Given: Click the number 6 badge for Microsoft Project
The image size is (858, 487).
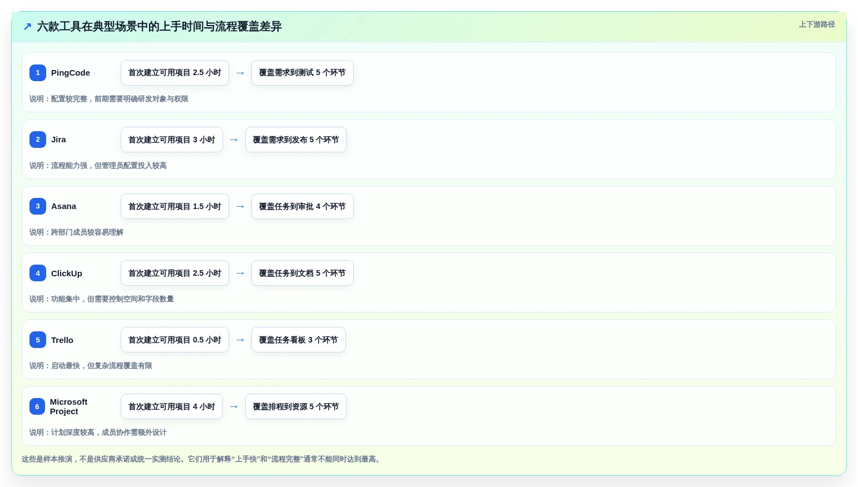Looking at the screenshot, I should [x=37, y=406].
